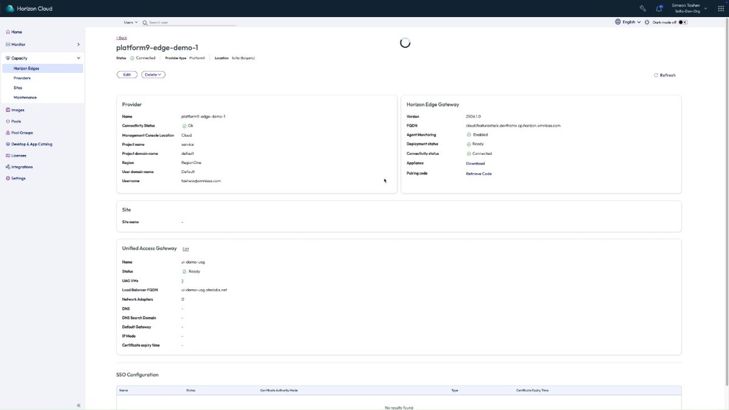Click the Settings gear icon in sidebar
The image size is (729, 410).
click(x=7, y=178)
